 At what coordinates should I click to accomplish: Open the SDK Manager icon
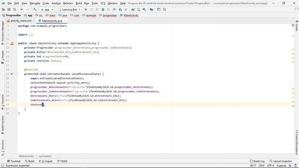point(144,9)
